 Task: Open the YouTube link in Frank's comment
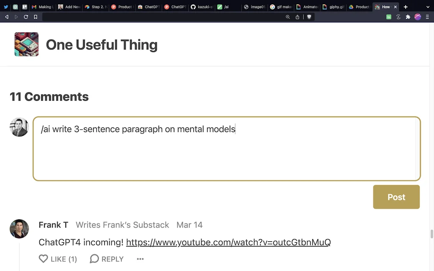click(x=228, y=242)
